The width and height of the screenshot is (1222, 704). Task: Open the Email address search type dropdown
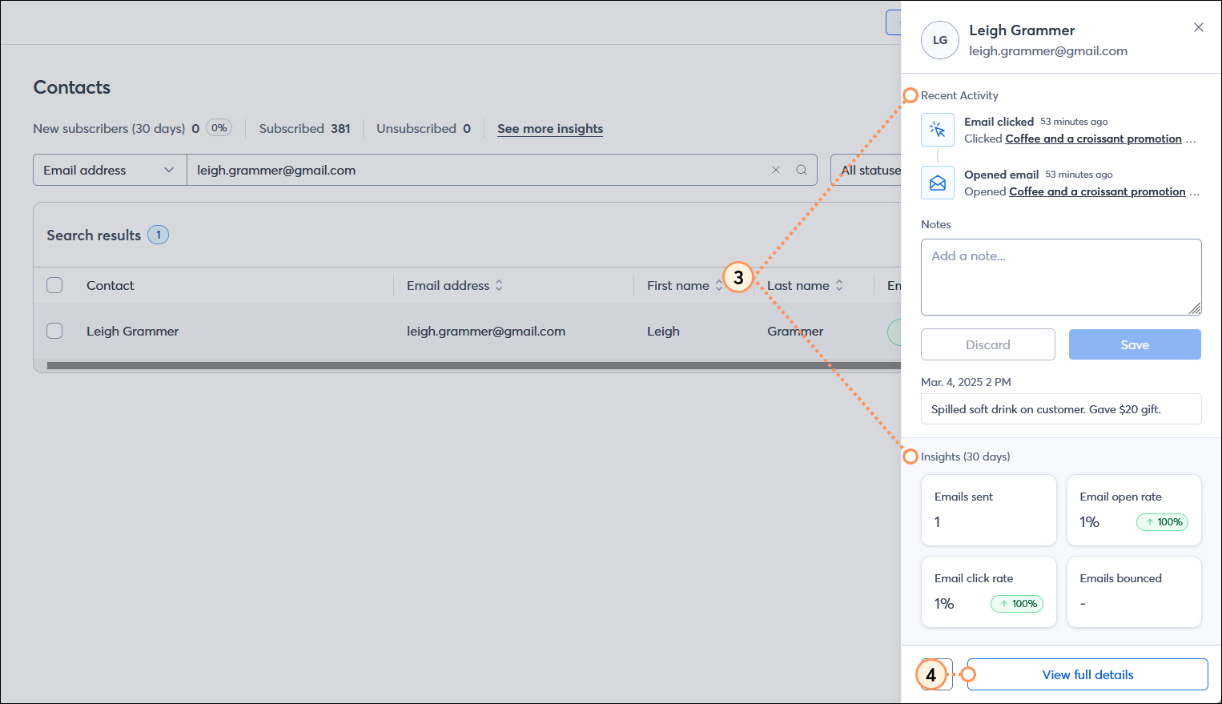[109, 170]
